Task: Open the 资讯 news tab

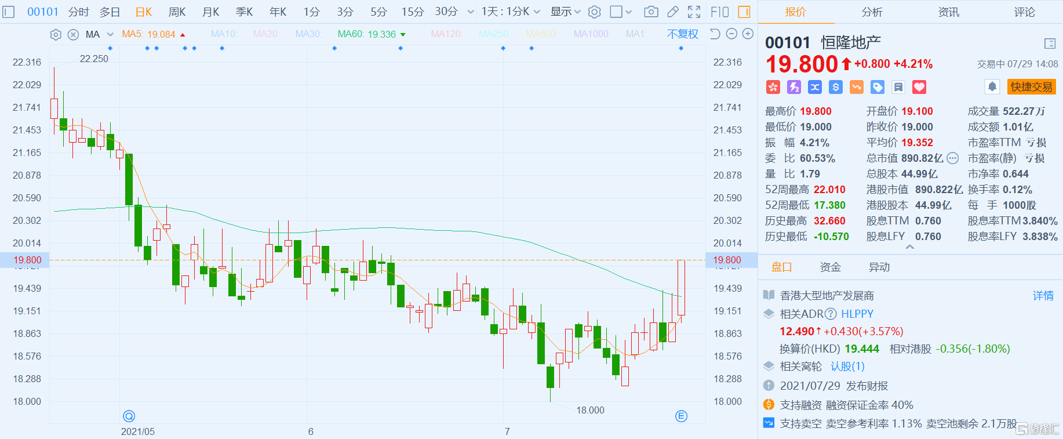Action: coord(949,12)
